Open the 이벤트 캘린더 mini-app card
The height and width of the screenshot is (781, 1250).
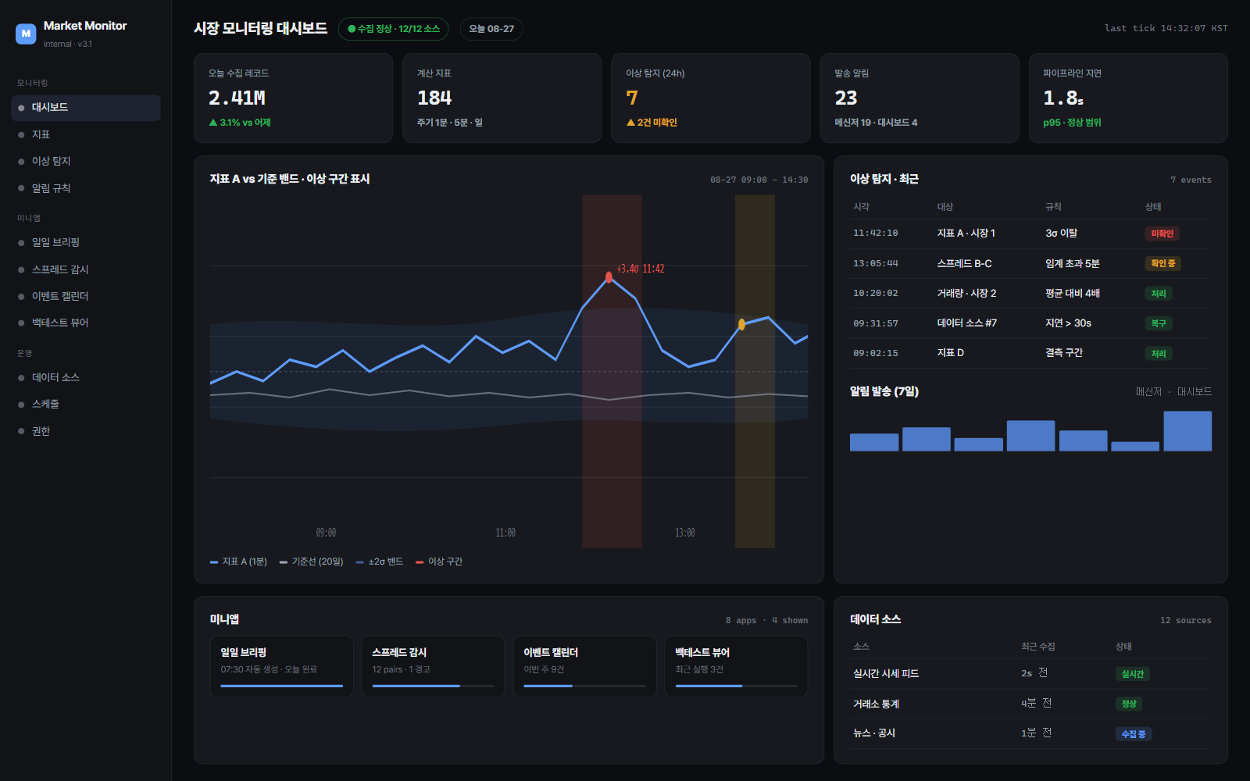click(584, 666)
